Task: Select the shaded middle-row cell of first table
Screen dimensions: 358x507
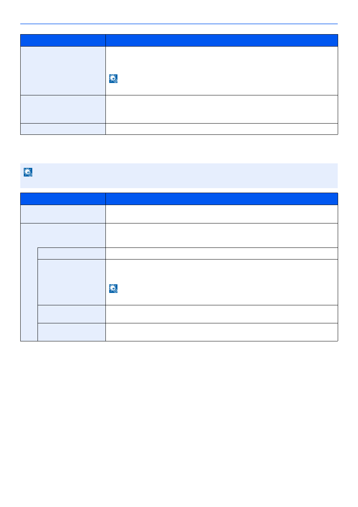Action: 63,109
